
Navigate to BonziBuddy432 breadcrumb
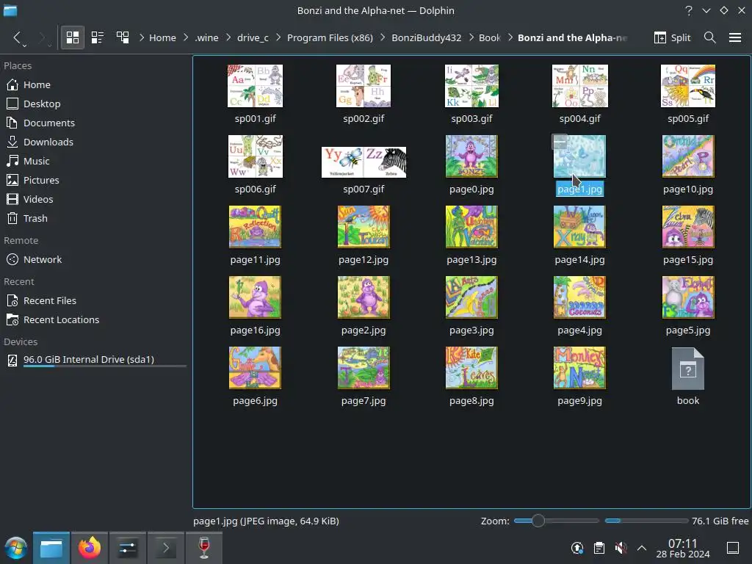click(427, 37)
